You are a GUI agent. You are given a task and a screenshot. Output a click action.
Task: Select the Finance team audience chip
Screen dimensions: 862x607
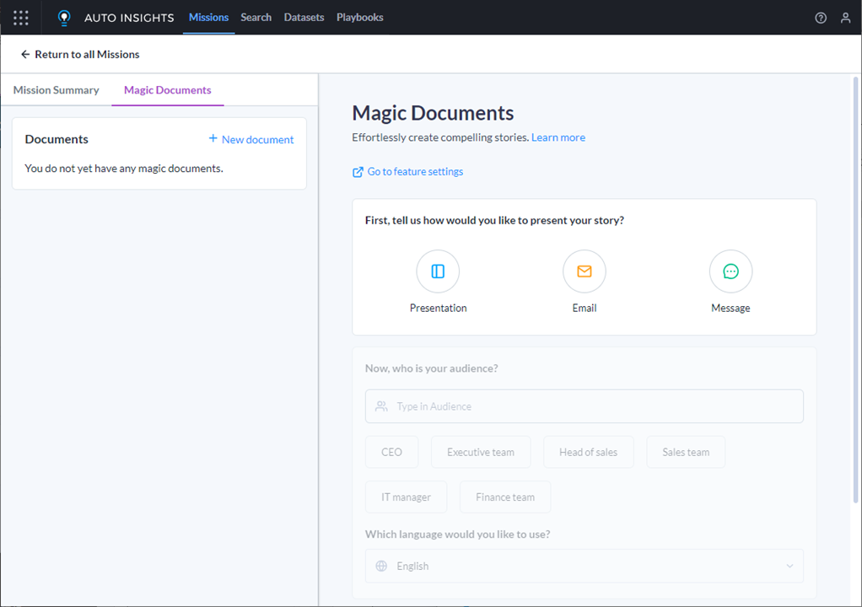(504, 497)
